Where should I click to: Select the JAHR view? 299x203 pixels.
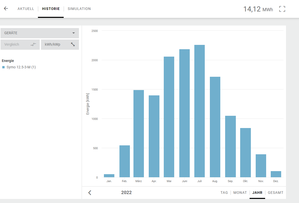tap(257, 193)
